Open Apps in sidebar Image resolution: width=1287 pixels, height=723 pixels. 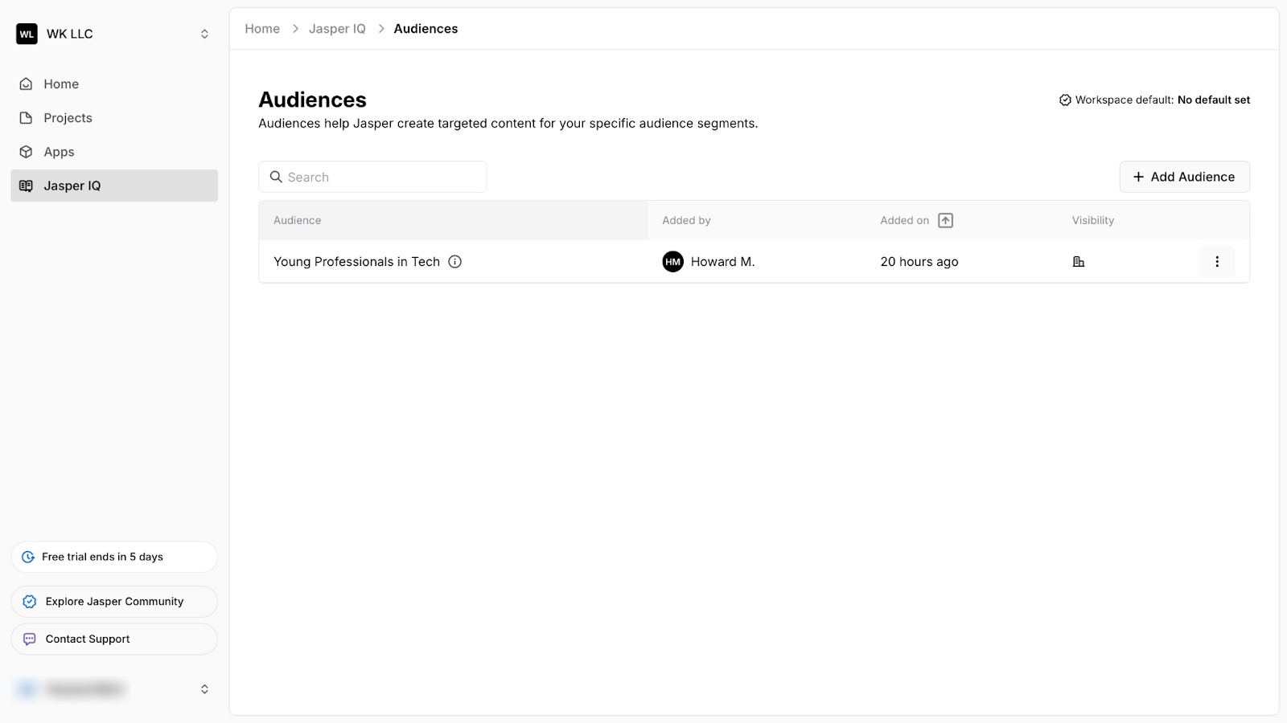coord(113,152)
